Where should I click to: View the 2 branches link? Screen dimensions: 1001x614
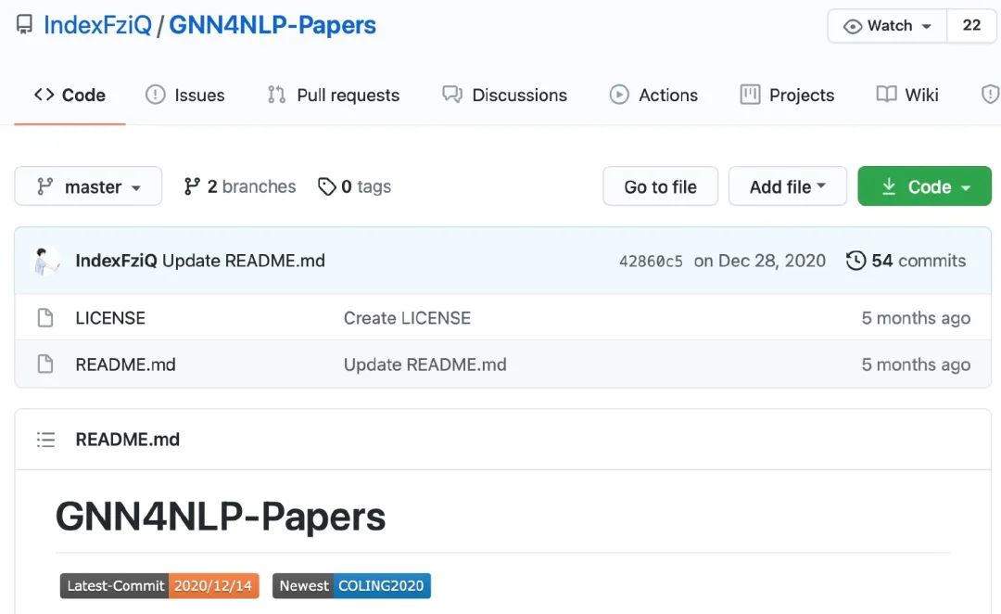tap(239, 186)
